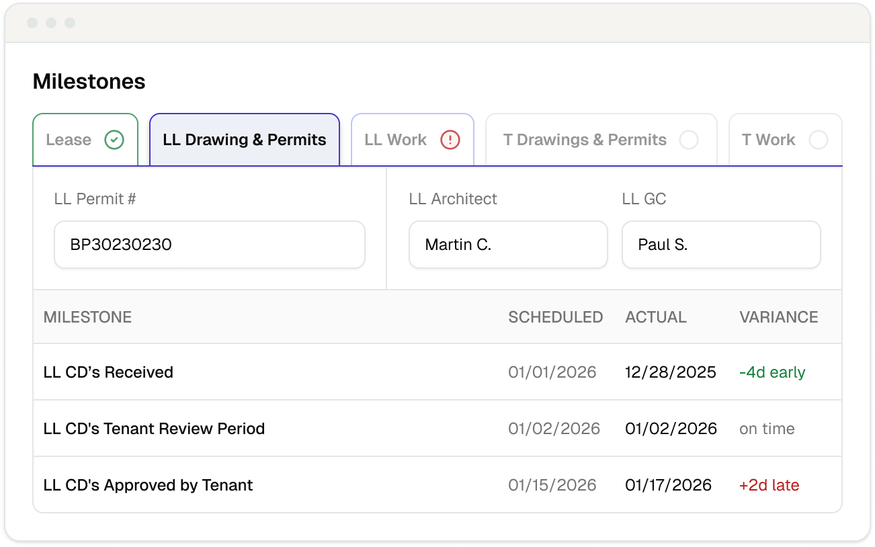Click the LL GC label
Image resolution: width=875 pixels, height=547 pixels.
644,199
